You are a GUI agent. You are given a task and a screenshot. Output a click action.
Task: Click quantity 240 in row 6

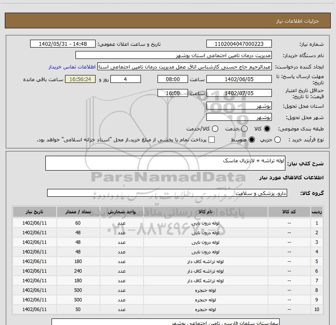(78, 271)
